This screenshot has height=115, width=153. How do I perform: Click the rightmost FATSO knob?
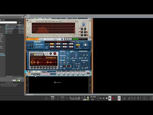[x=83, y=73]
